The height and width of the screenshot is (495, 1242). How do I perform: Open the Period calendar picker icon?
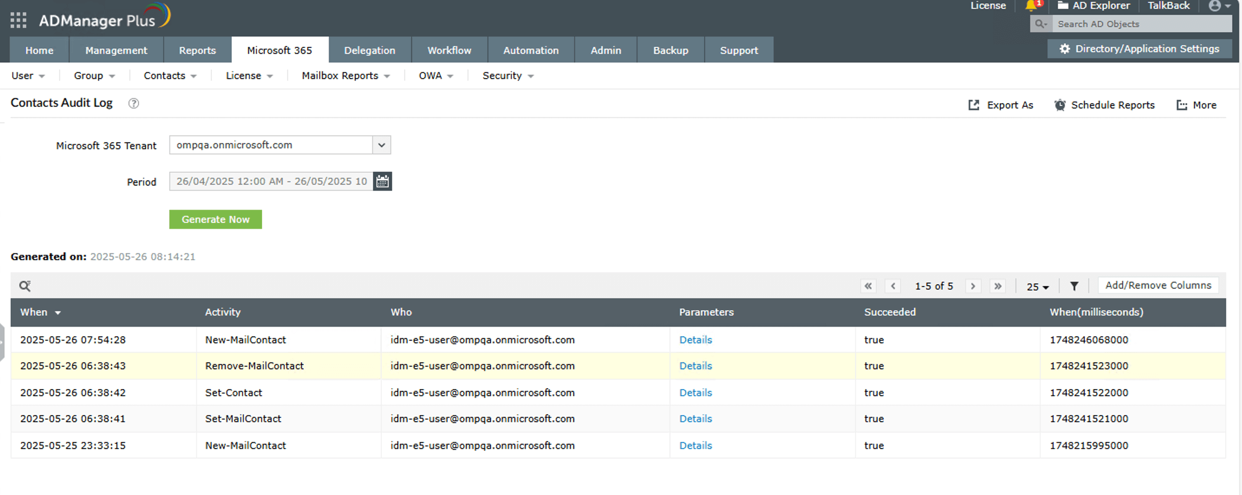click(382, 181)
